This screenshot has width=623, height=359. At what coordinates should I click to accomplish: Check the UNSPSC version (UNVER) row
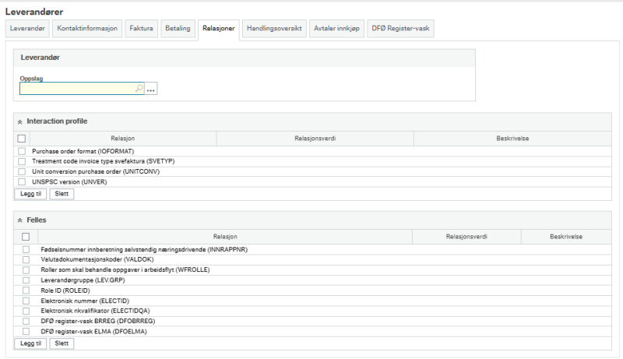click(22, 182)
